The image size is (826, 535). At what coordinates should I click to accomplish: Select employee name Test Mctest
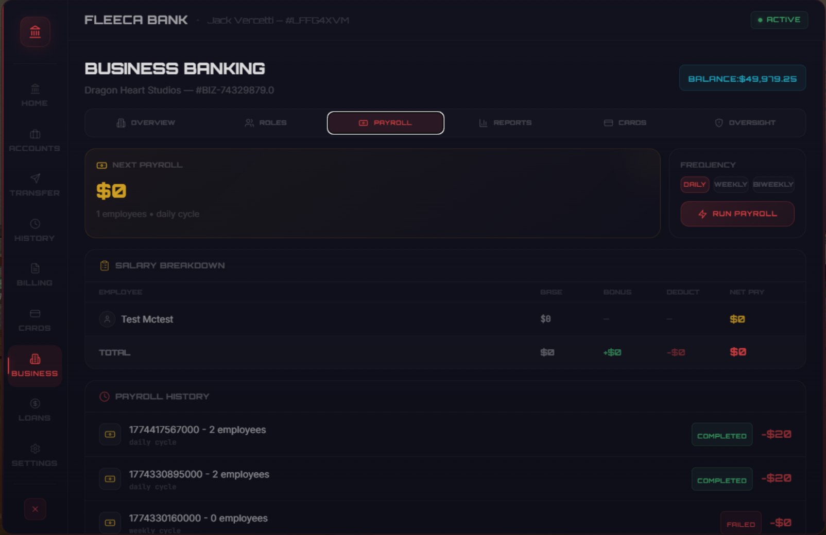[x=147, y=319]
